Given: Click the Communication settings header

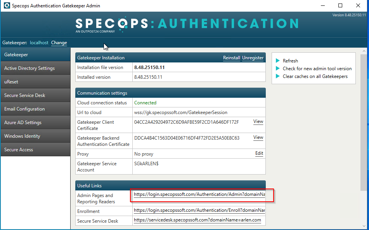Looking at the screenshot, I should pos(102,93).
